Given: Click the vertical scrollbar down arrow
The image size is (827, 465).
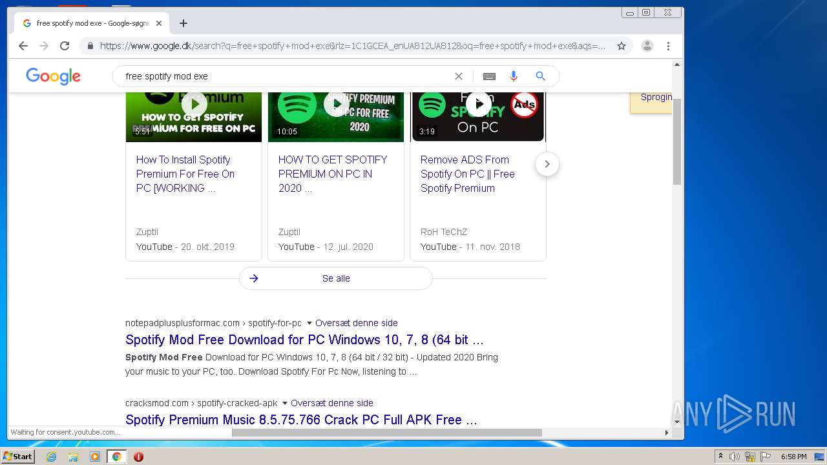Looking at the screenshot, I should pyautogui.click(x=677, y=422).
